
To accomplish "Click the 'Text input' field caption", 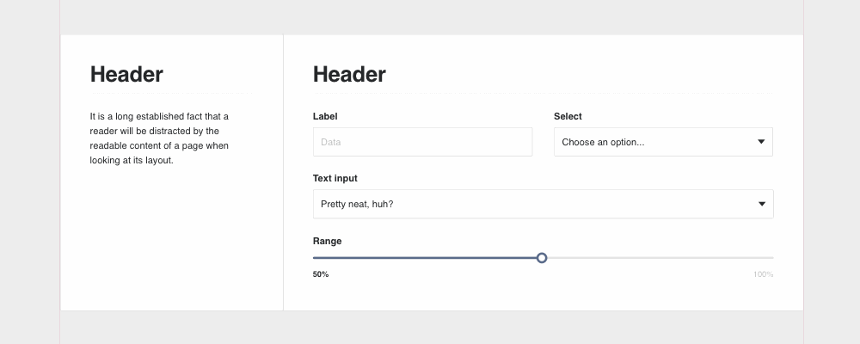I will [x=335, y=178].
